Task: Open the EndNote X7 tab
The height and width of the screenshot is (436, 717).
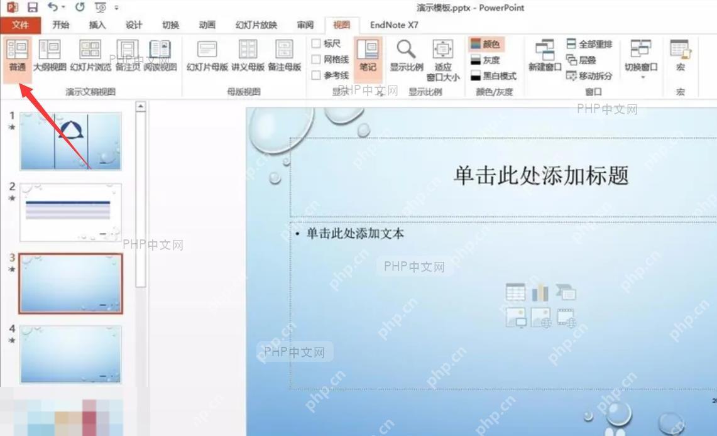Action: coord(394,25)
